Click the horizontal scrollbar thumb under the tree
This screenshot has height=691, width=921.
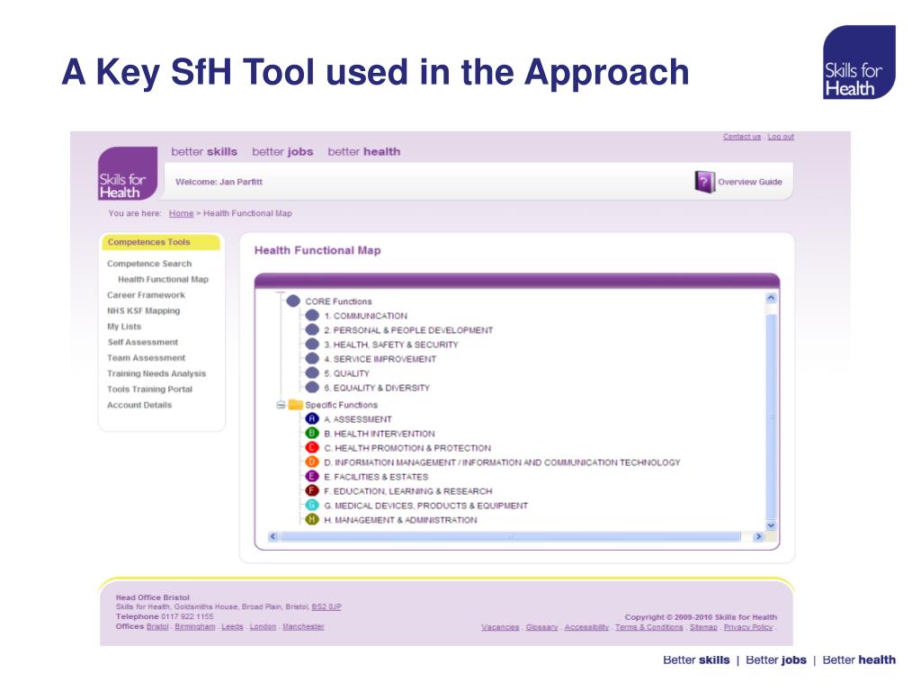pos(511,536)
